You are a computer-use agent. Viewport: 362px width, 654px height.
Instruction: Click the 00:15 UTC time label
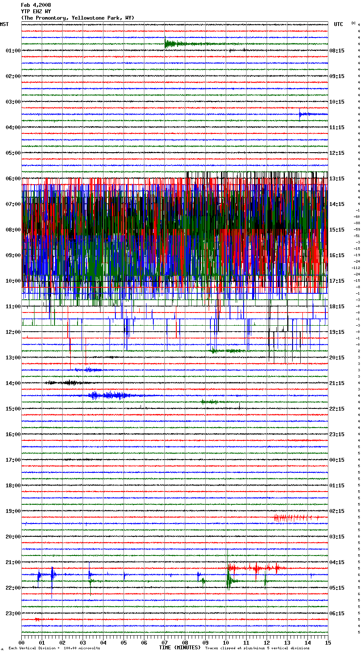point(337,460)
